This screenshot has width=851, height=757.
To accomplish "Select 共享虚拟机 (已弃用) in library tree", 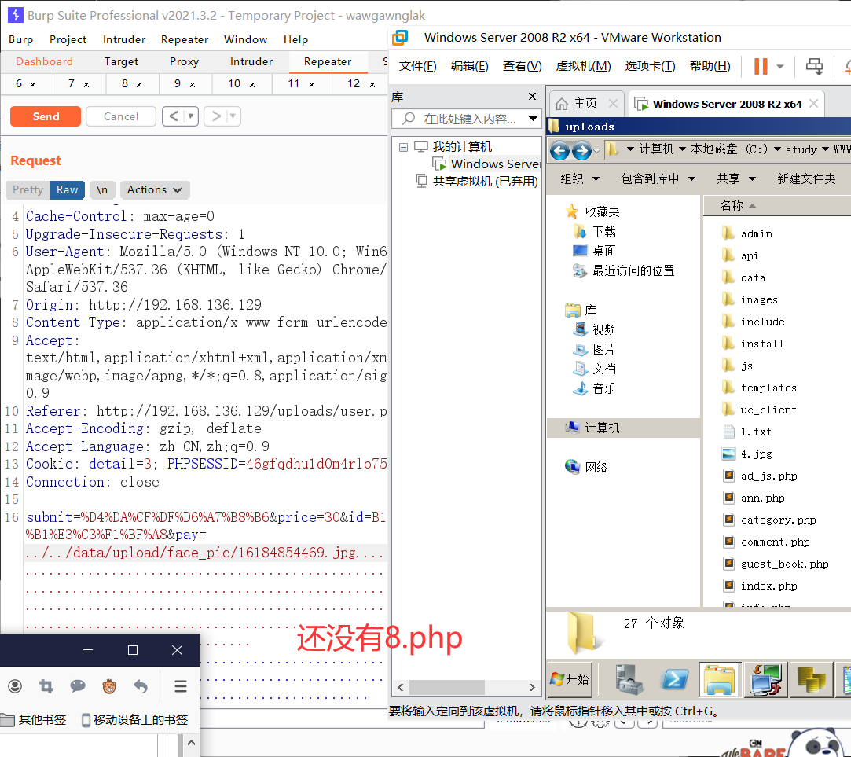I will (484, 181).
